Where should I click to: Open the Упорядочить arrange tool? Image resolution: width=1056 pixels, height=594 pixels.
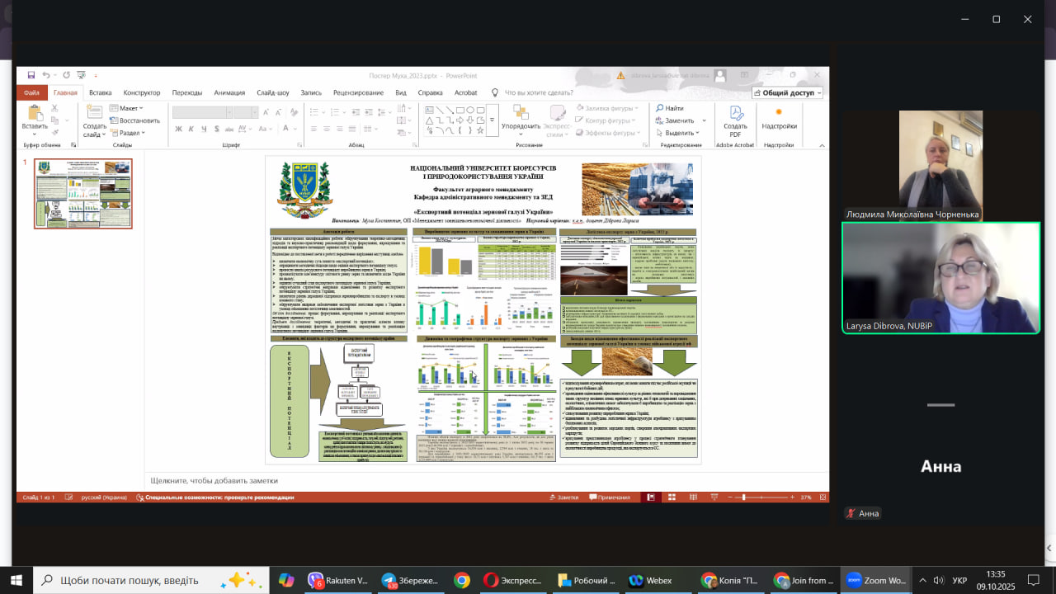pyautogui.click(x=521, y=116)
